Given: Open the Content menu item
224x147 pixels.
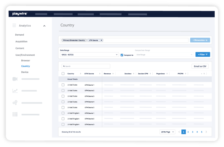Looking at the screenshot, I should point(20,48).
